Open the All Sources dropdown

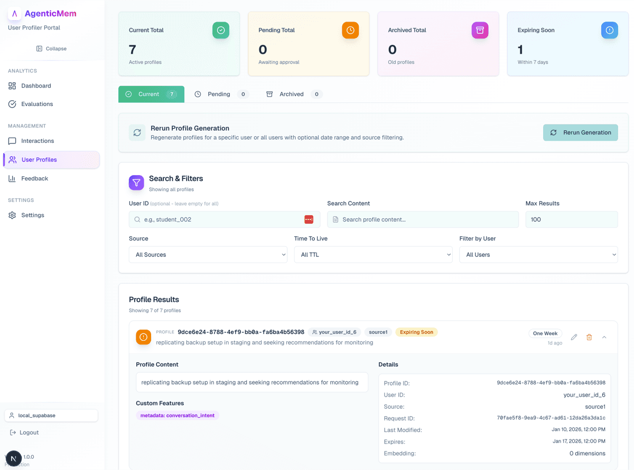click(x=208, y=254)
